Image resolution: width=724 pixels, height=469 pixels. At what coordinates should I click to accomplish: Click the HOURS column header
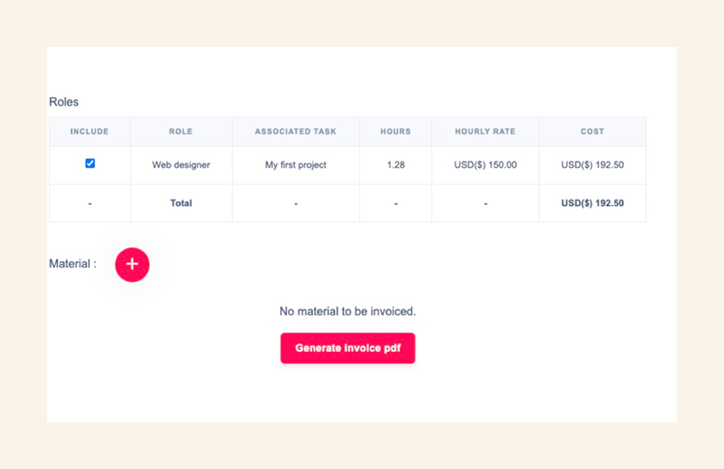pos(395,131)
